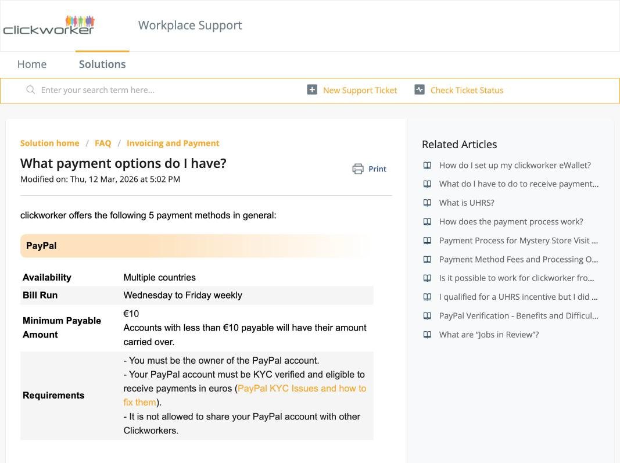Click the activity icon beside Check Ticket Status
Screen dimensions: 620x463
point(420,89)
